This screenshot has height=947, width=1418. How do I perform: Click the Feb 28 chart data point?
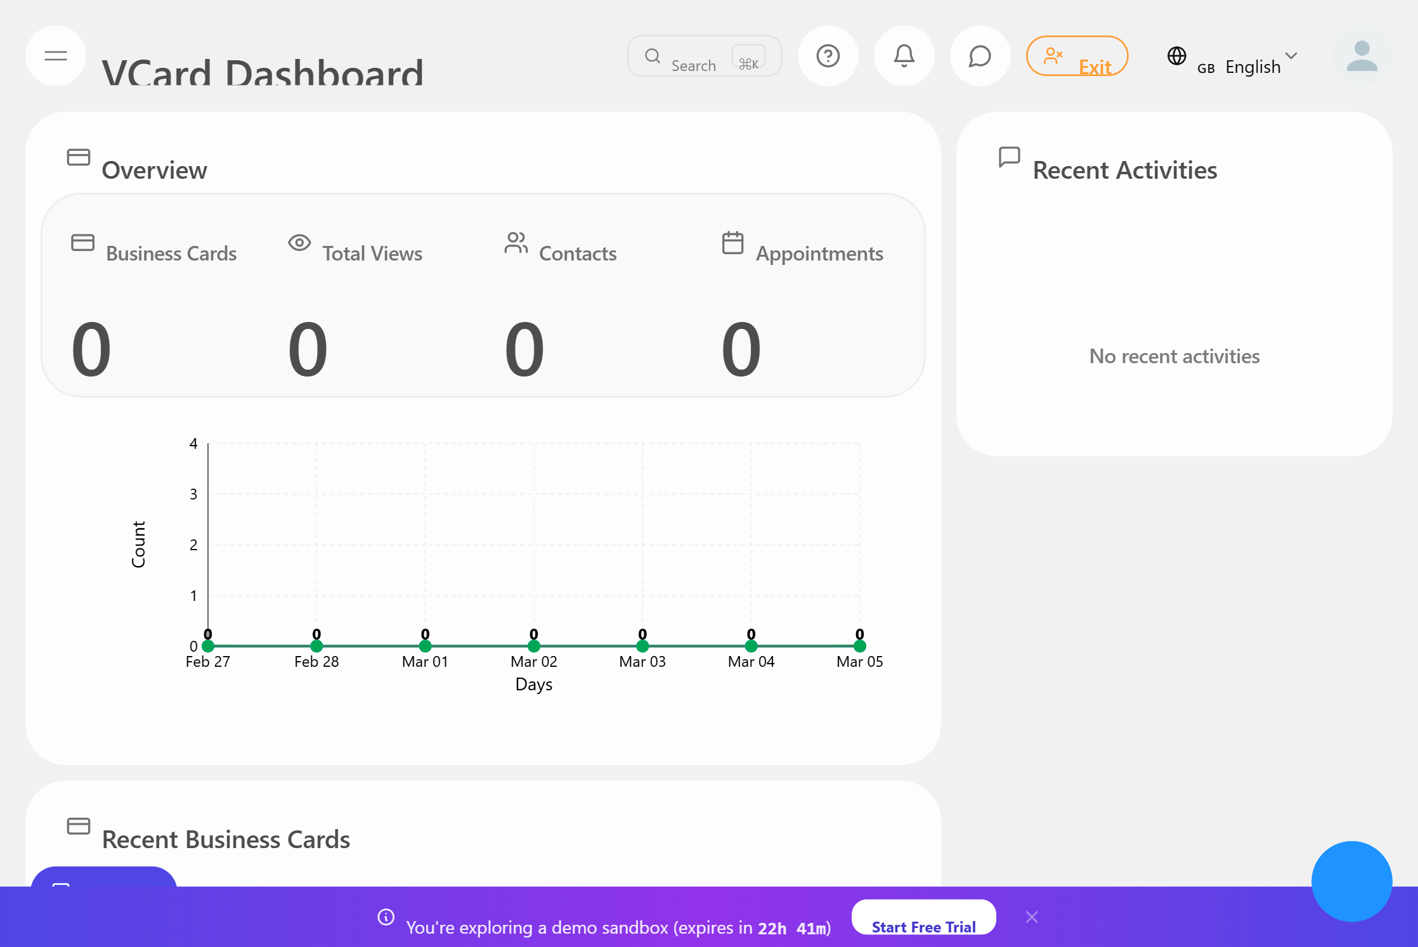click(x=316, y=646)
